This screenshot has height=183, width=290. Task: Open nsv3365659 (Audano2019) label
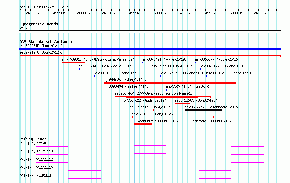tap(156, 121)
